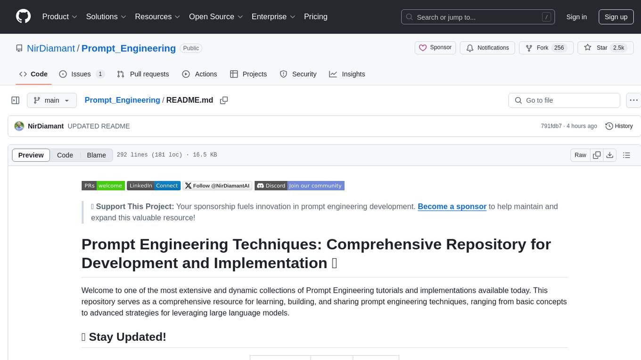Open the Pricing page
The width and height of the screenshot is (641, 360).
(x=316, y=16)
